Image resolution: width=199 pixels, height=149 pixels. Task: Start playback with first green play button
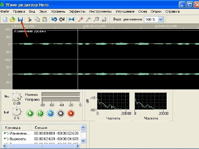coord(30,113)
